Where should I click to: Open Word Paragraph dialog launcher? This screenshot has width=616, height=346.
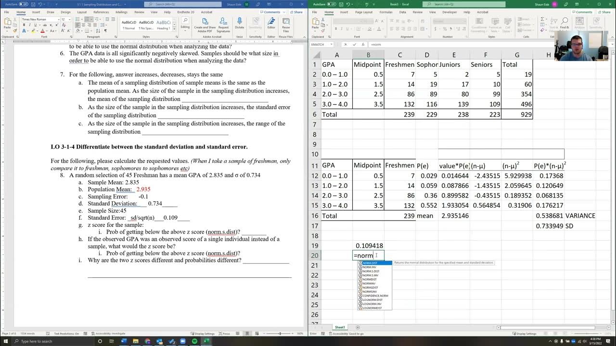[x=116, y=37]
